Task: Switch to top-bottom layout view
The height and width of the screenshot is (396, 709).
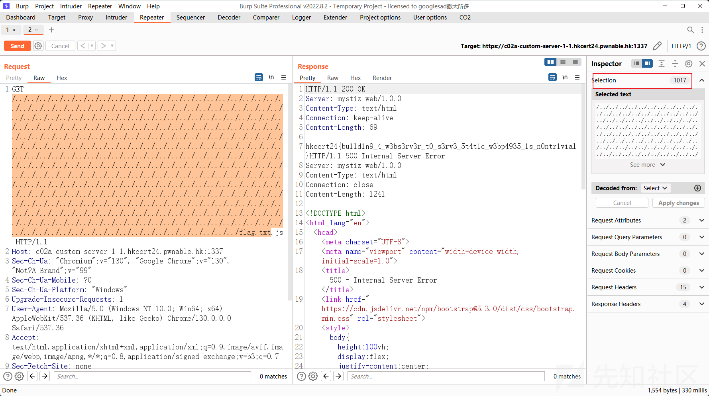Action: click(563, 62)
